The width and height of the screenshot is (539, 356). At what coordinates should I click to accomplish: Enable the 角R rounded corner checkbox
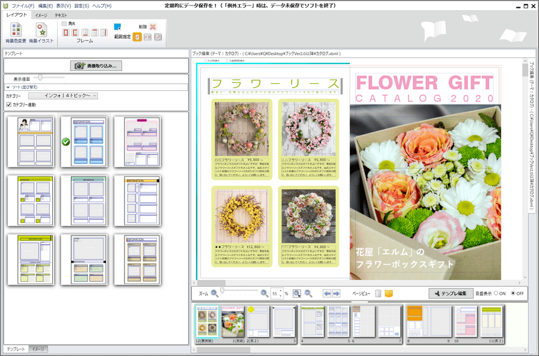(x=65, y=24)
